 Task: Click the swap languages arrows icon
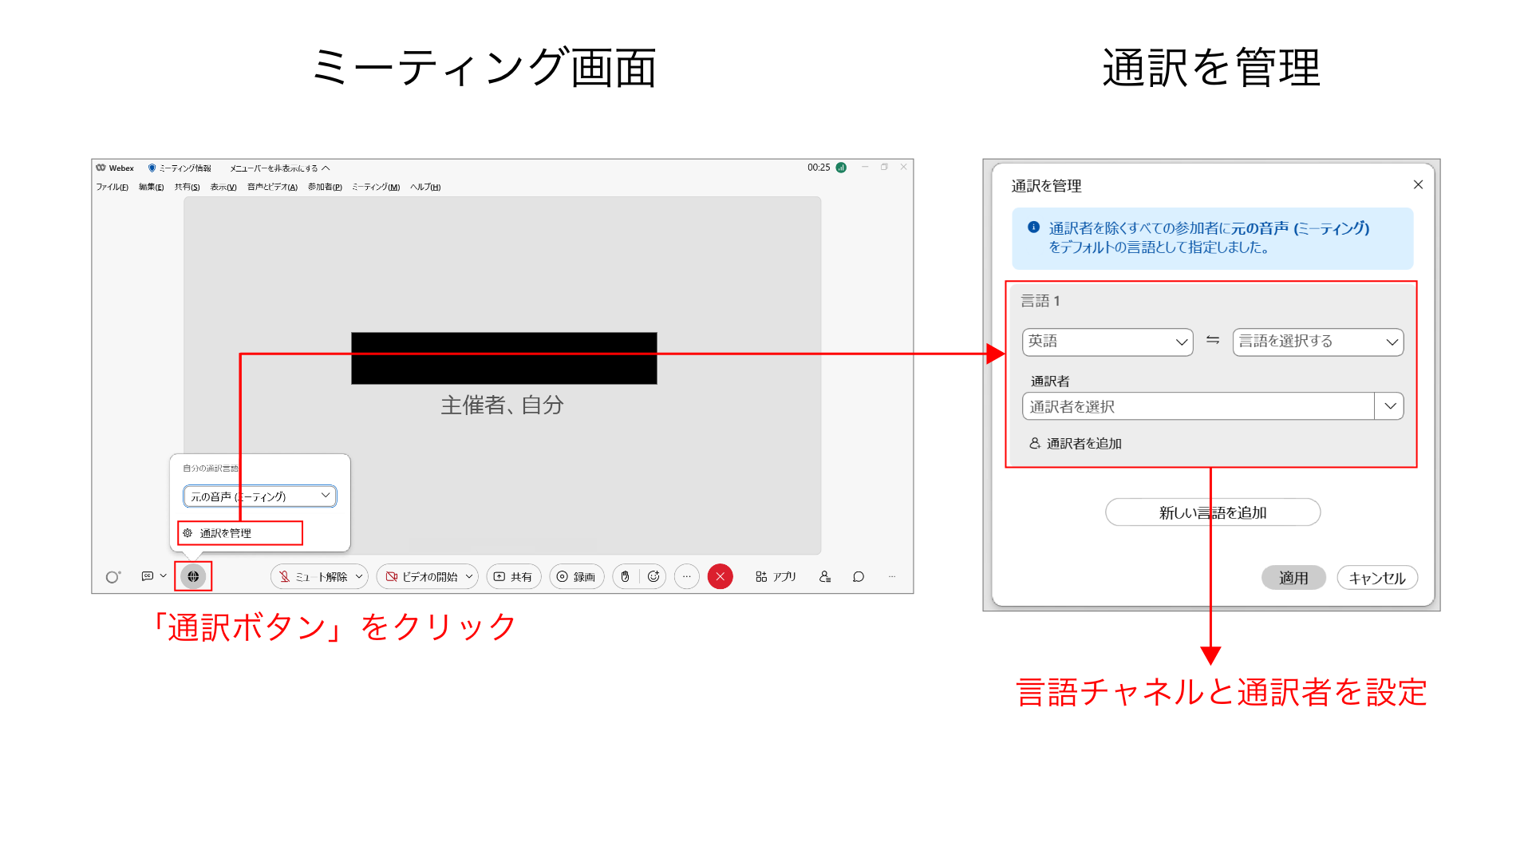1213,341
